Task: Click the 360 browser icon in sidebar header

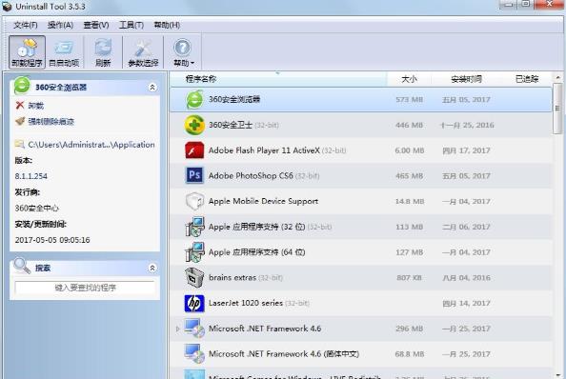Action: [22, 86]
